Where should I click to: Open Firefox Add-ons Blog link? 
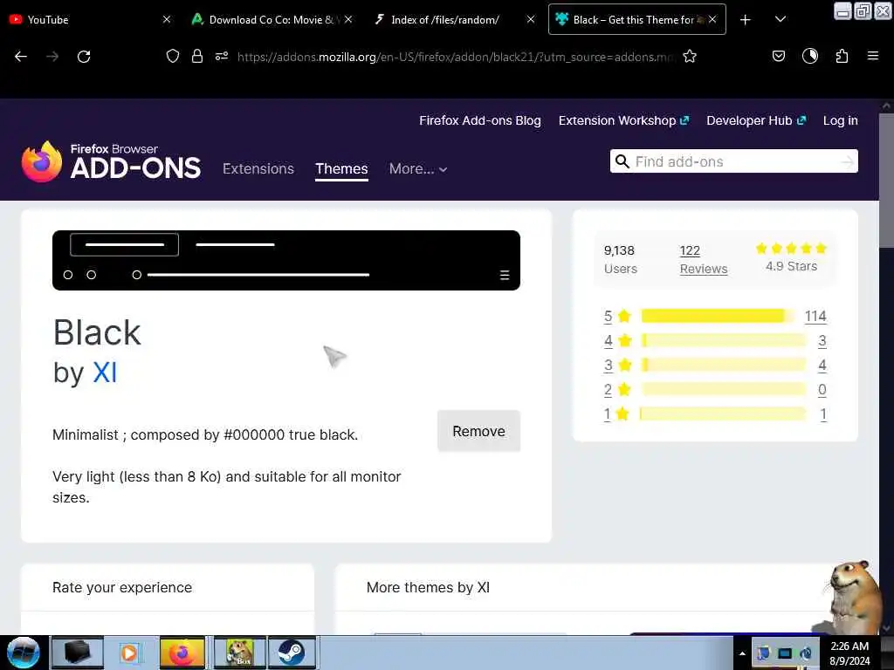click(x=480, y=120)
